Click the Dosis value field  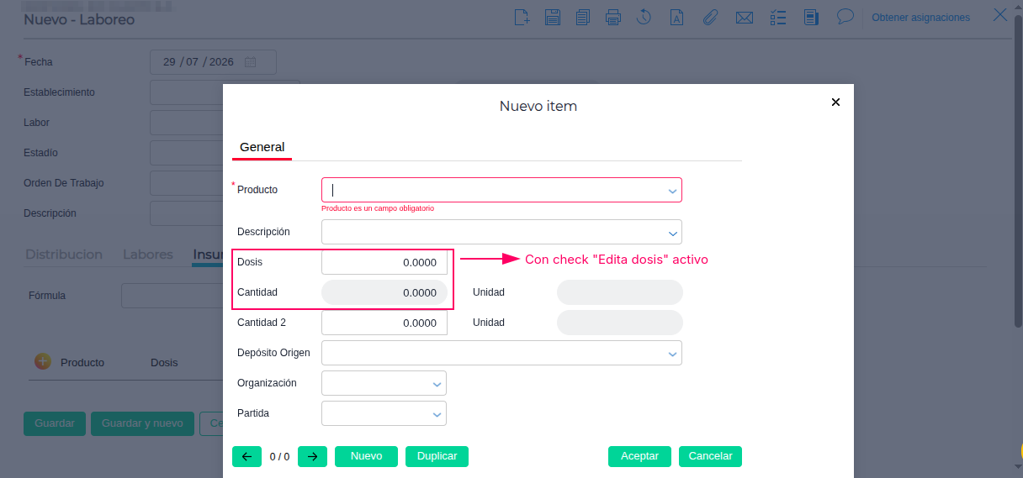pyautogui.click(x=384, y=262)
